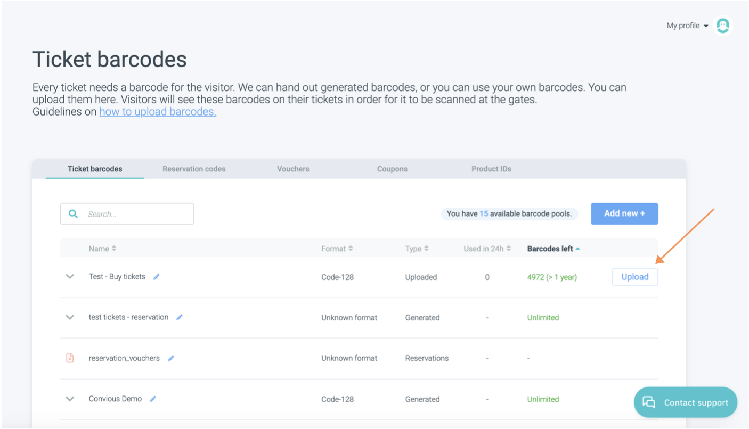Open the My profile dropdown
Screen dimensions: 749x429
(x=687, y=26)
